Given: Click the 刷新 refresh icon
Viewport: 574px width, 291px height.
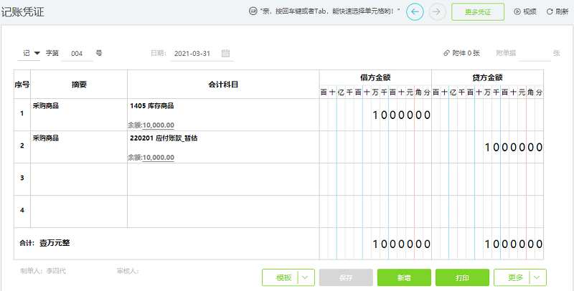Looking at the screenshot, I should [550, 11].
